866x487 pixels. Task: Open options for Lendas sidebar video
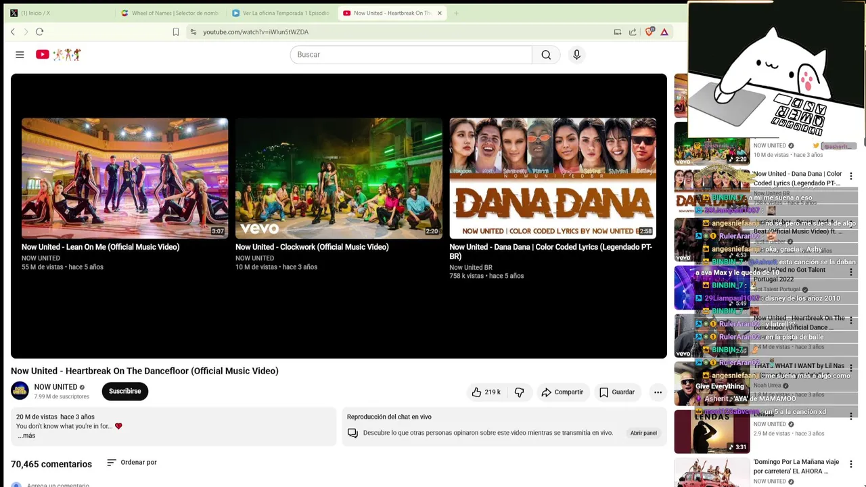click(x=851, y=417)
